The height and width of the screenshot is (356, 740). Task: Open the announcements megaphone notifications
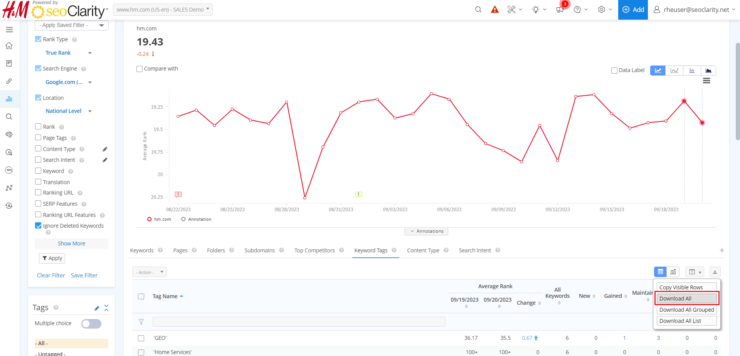(560, 10)
